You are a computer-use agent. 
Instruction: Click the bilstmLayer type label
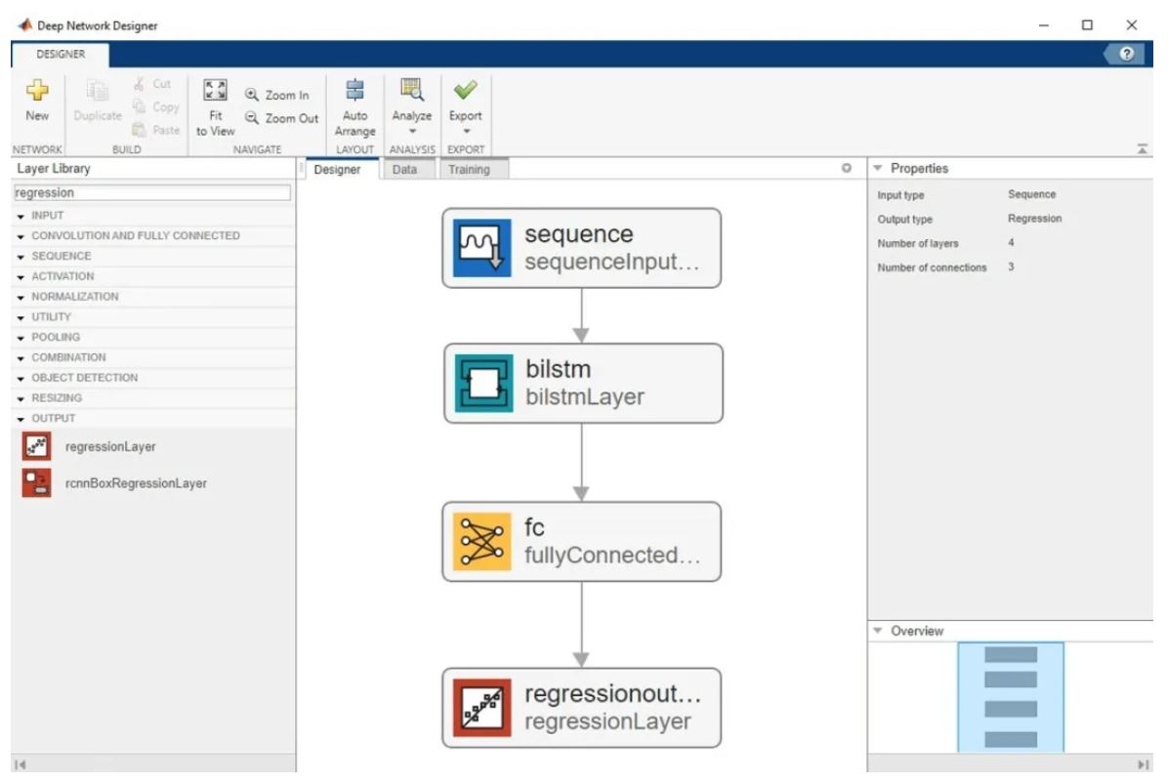tap(585, 396)
